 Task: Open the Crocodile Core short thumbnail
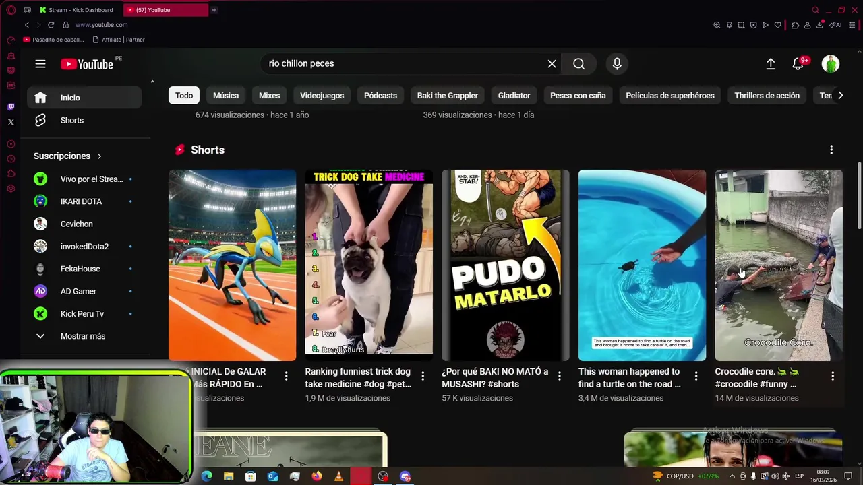[779, 265]
